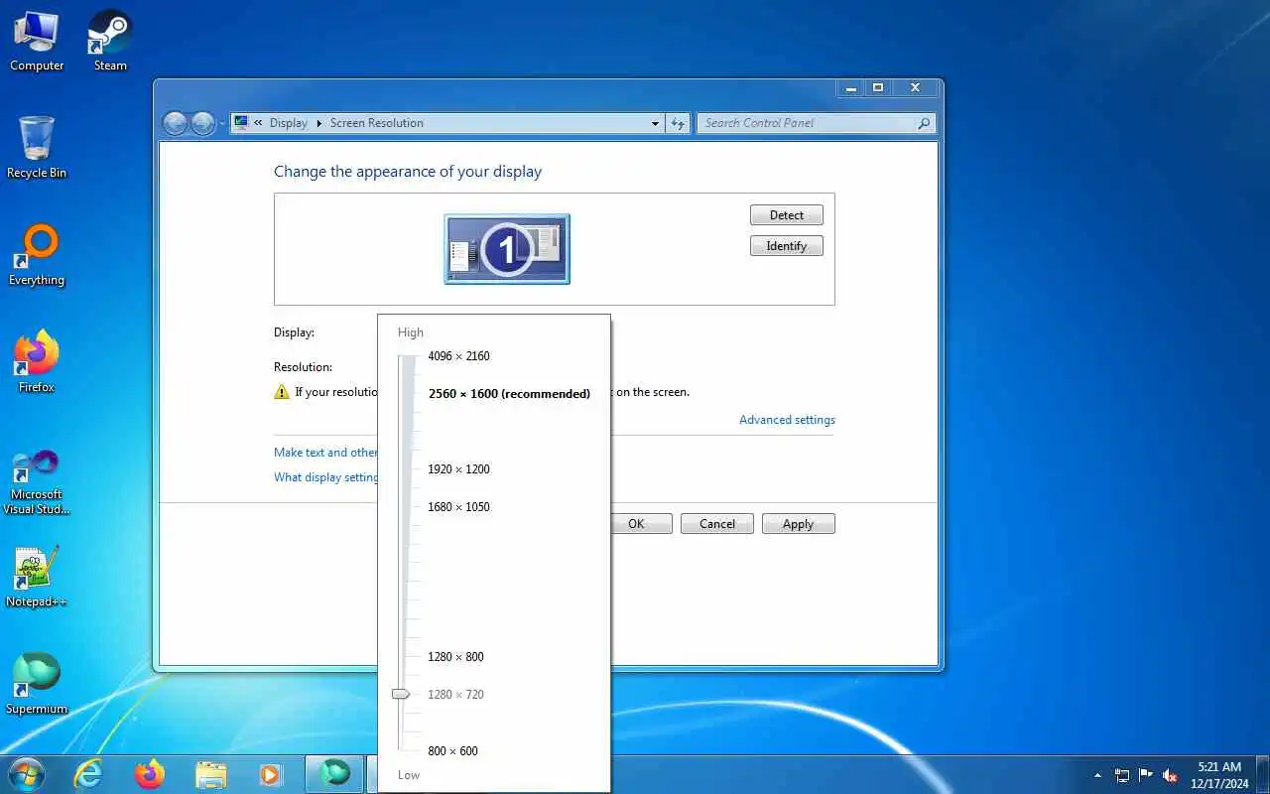Screen dimensions: 1270x794
Task: Select 1280 × 720 resolution
Action: tap(455, 695)
